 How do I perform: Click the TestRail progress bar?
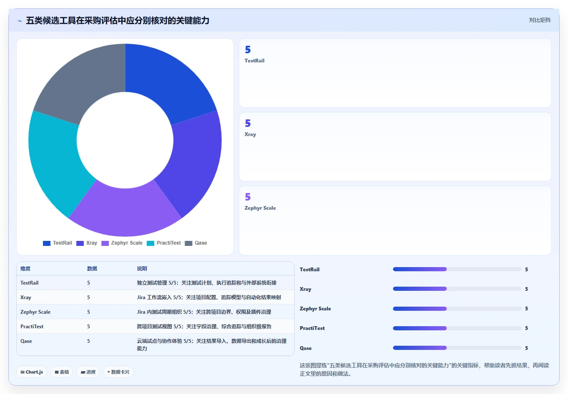coord(457,269)
